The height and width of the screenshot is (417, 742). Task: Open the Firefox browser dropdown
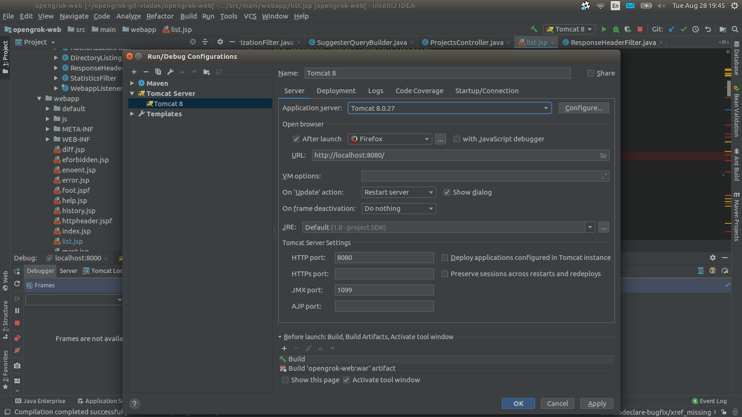(390, 139)
